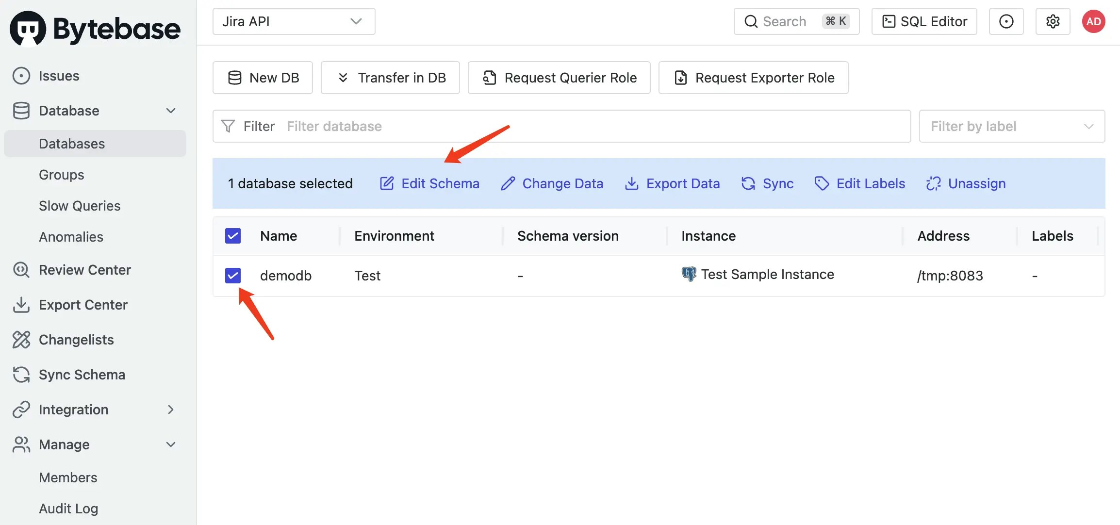Collapse the Database sidebar section
Image resolution: width=1120 pixels, height=525 pixels.
[170, 111]
